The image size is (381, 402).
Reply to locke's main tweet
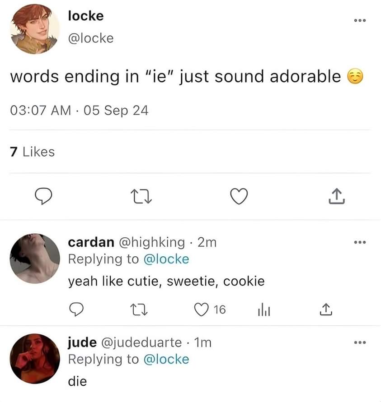pos(44,196)
